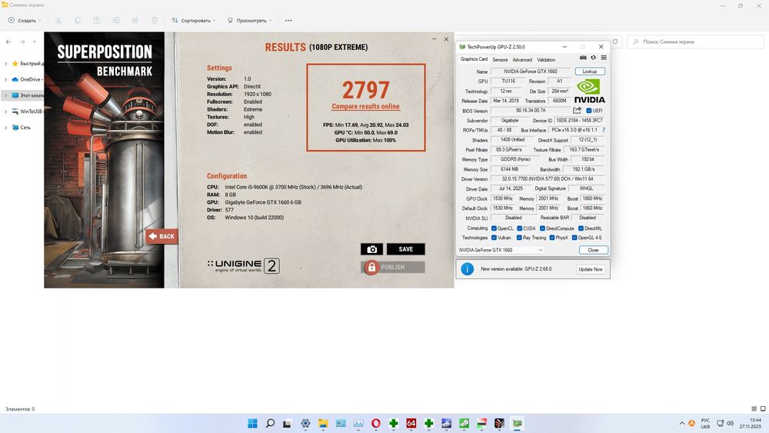
Task: Click the GPU-Z refresh icon
Action: (593, 58)
